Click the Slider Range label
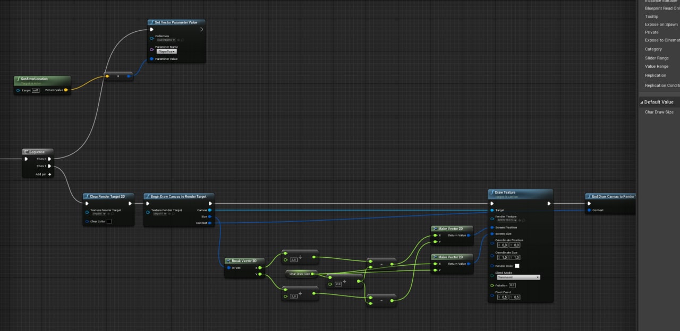The height and width of the screenshot is (331, 680). [657, 58]
